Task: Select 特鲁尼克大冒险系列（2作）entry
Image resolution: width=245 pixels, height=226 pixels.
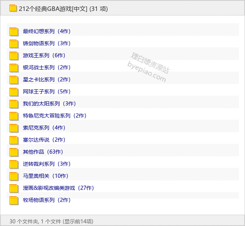Action: (x=55, y=116)
